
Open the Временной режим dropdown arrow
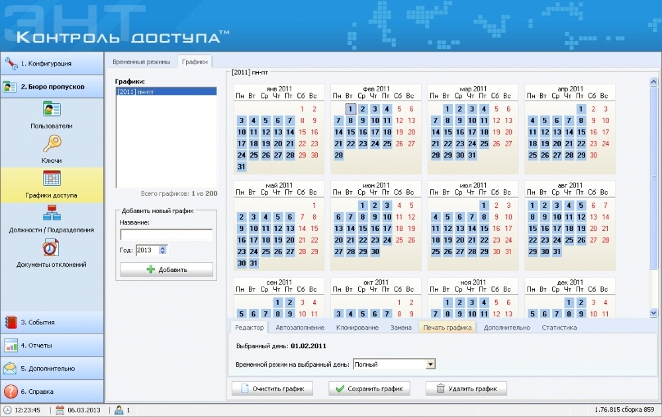[430, 364]
